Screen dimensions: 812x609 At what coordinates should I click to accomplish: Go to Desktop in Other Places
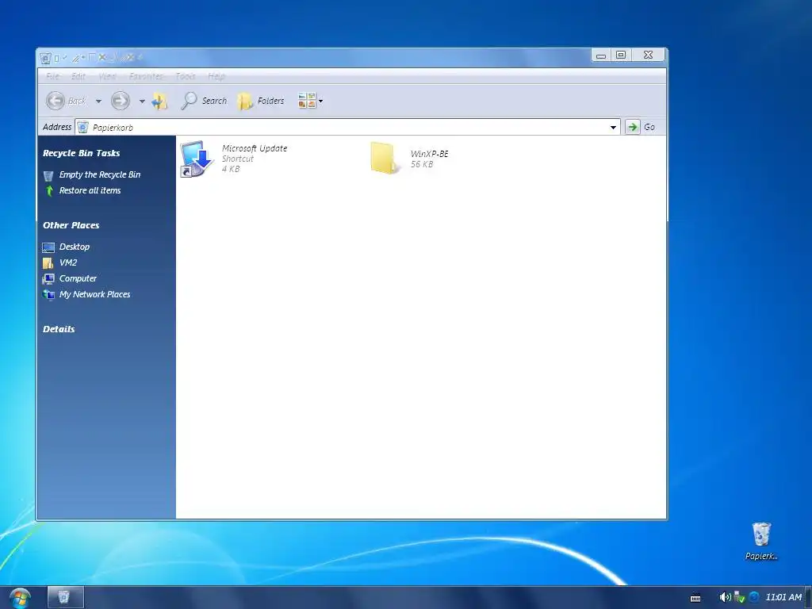point(75,247)
